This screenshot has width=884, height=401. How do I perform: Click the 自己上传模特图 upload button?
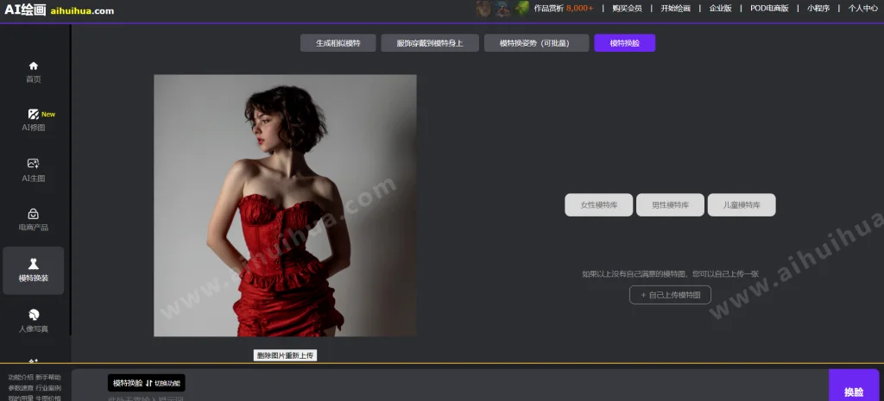670,295
